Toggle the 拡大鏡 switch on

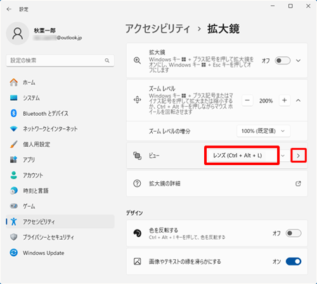[x=283, y=61]
